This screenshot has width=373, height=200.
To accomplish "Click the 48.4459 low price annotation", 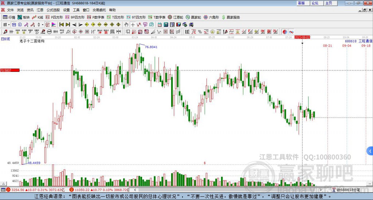I will coord(34,163).
